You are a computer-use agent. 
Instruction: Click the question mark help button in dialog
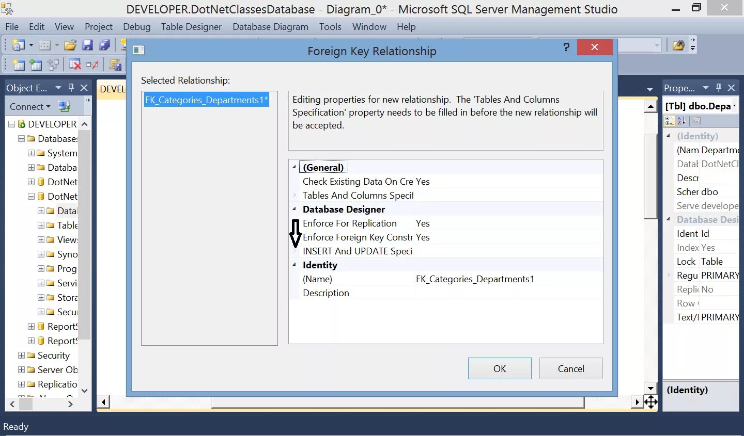(x=566, y=47)
